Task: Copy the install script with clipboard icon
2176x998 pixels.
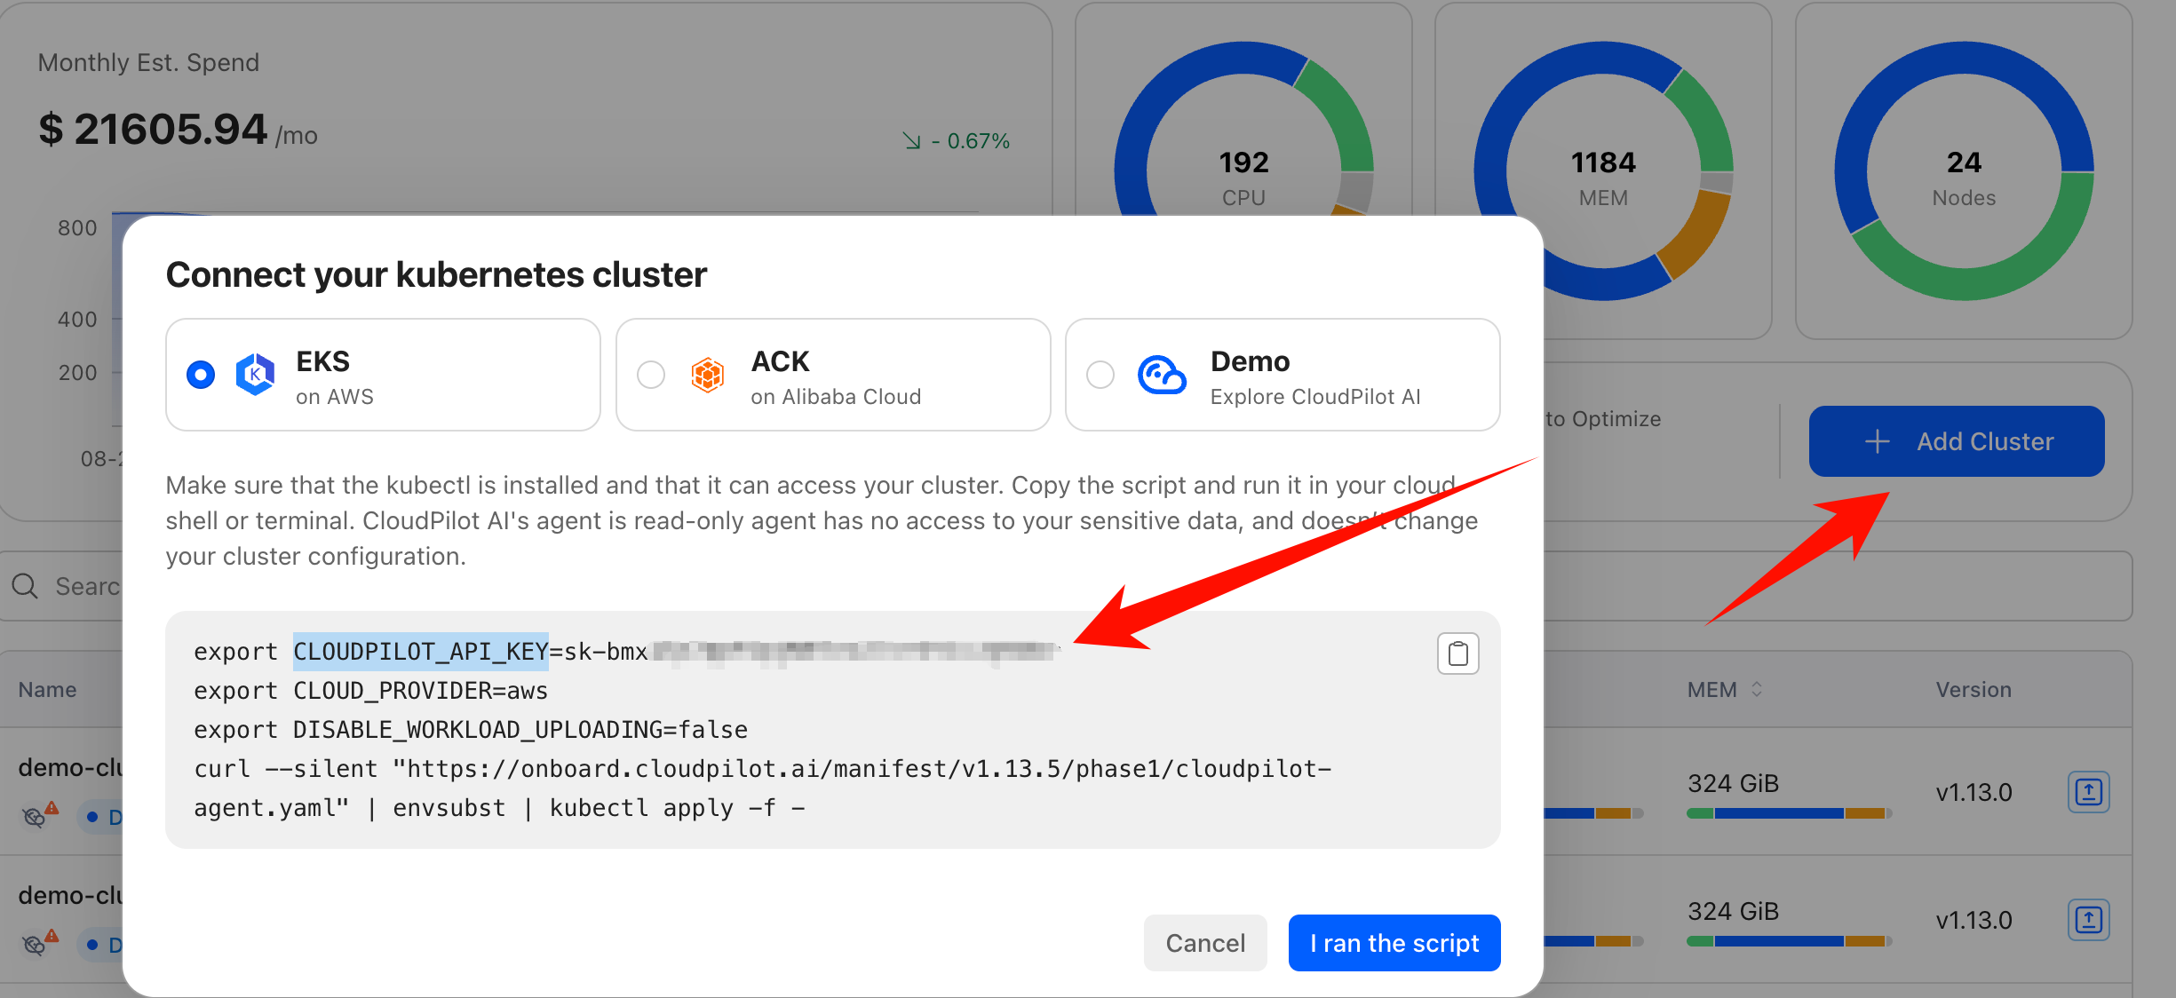Action: [1457, 654]
